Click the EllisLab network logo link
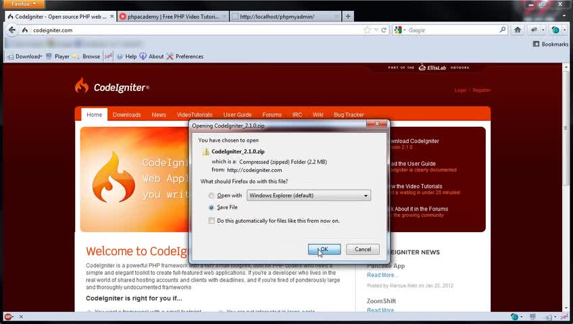This screenshot has width=573, height=324. (x=432, y=67)
